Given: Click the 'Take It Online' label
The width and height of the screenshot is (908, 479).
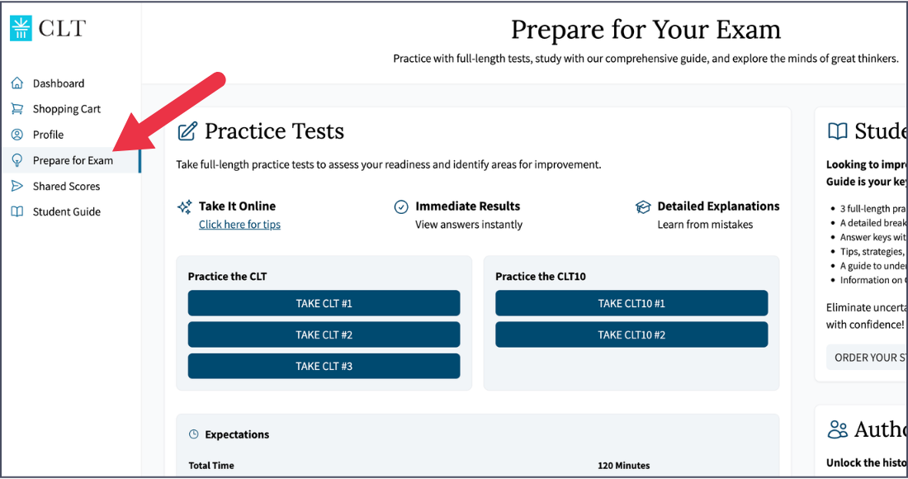Looking at the screenshot, I should pos(238,206).
